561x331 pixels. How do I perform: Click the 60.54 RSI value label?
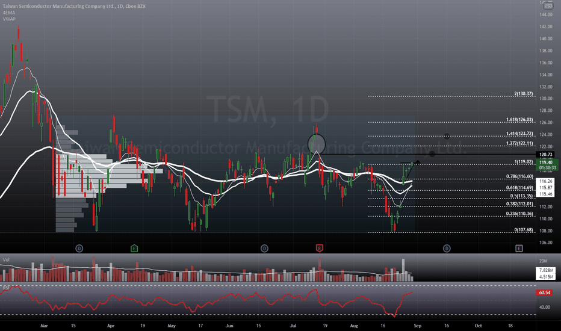coord(544,292)
